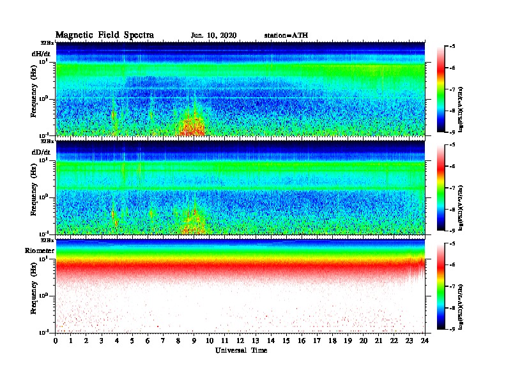The width and height of the screenshot is (506, 391).
Task: Click the hour "13" tick label
Action: pyautogui.click(x=256, y=341)
